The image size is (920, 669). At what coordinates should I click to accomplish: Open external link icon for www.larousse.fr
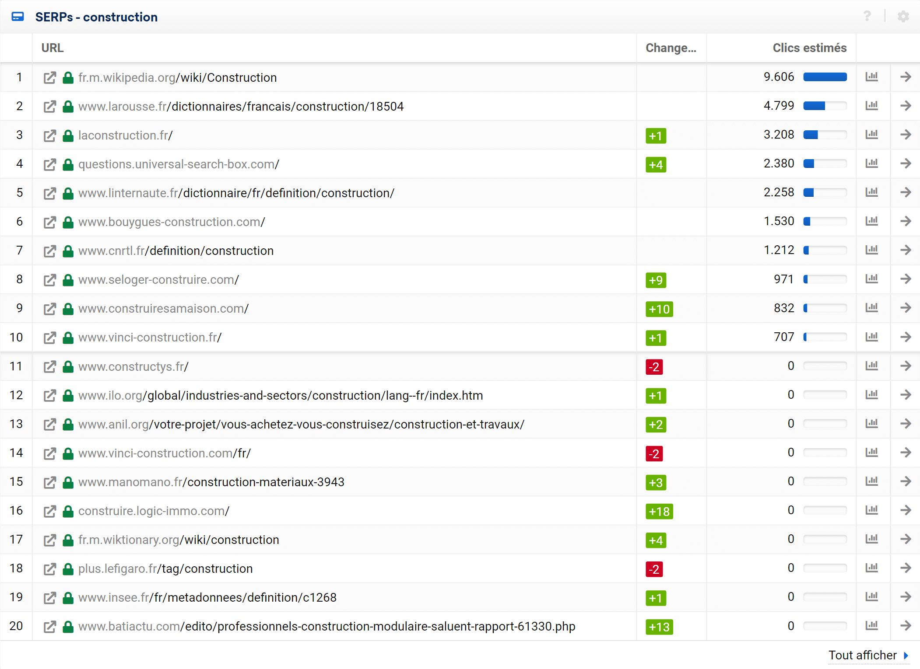[x=50, y=106]
